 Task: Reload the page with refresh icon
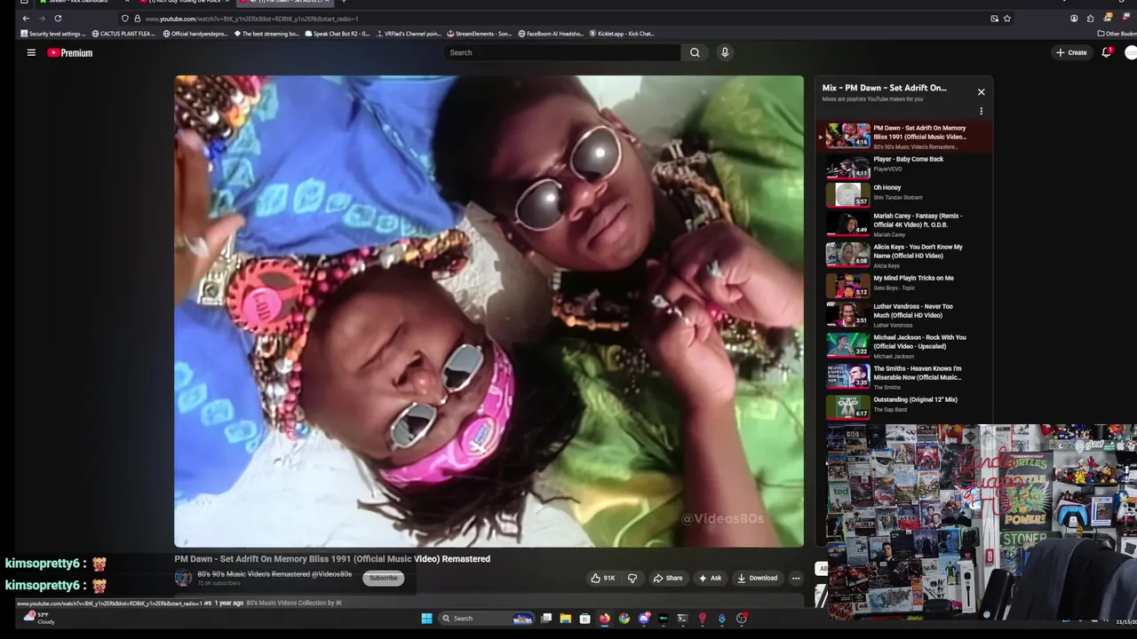click(x=58, y=18)
